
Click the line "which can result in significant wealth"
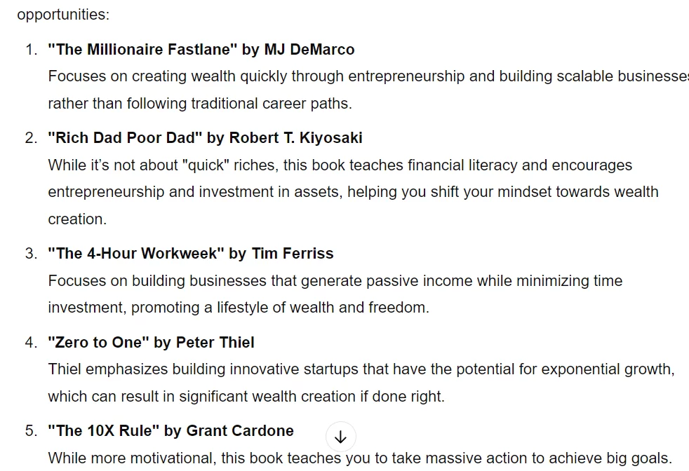[x=246, y=397]
